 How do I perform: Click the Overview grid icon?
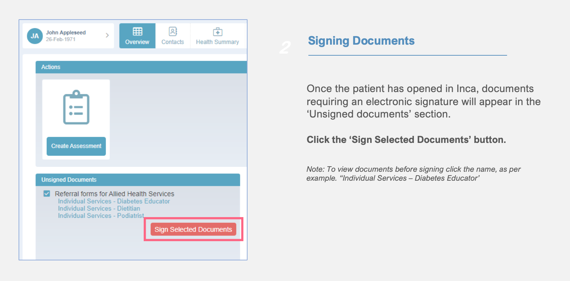(138, 32)
